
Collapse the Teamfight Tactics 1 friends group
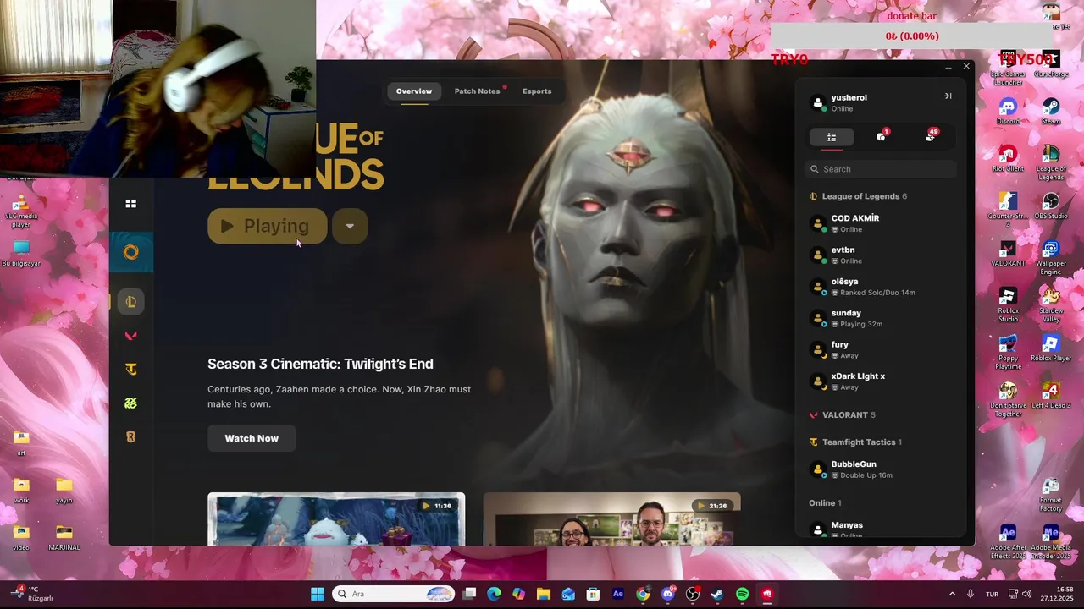pos(855,442)
